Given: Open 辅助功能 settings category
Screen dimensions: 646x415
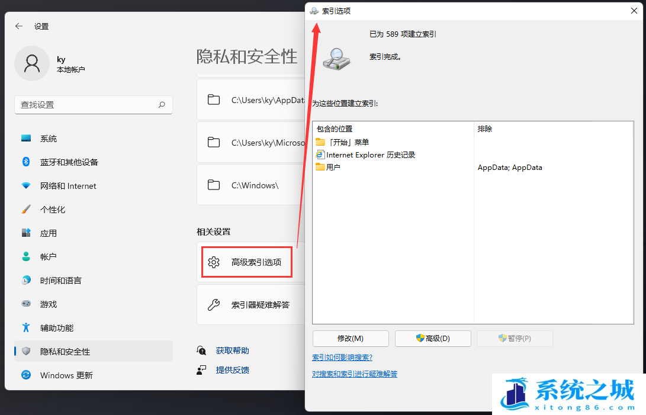Looking at the screenshot, I should pyautogui.click(x=94, y=327).
